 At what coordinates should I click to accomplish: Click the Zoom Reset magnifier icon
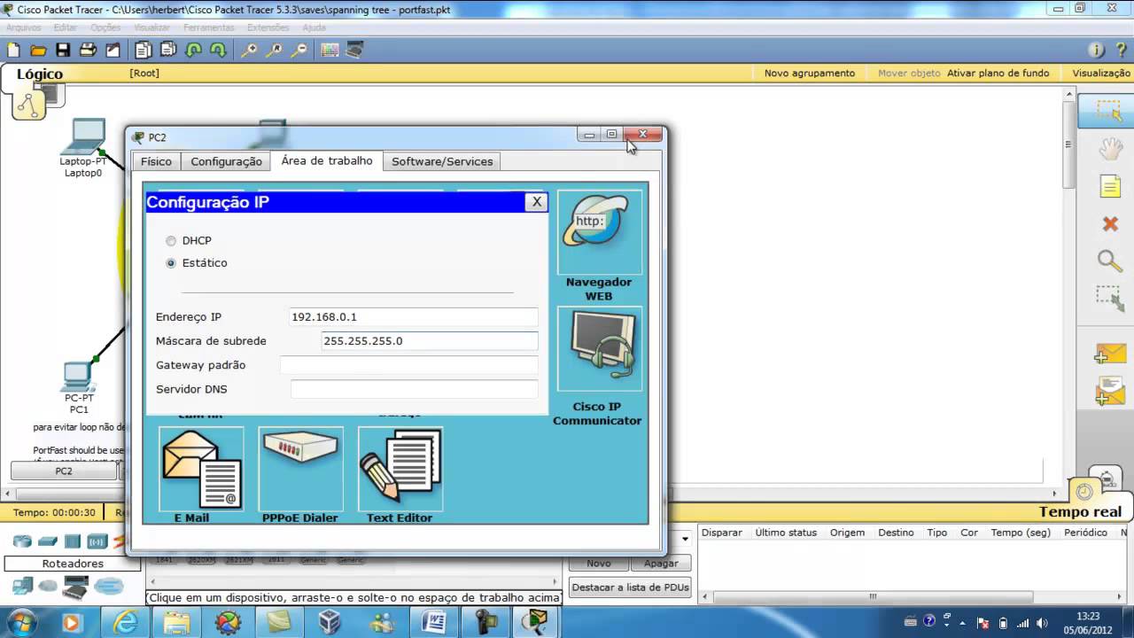[x=274, y=51]
